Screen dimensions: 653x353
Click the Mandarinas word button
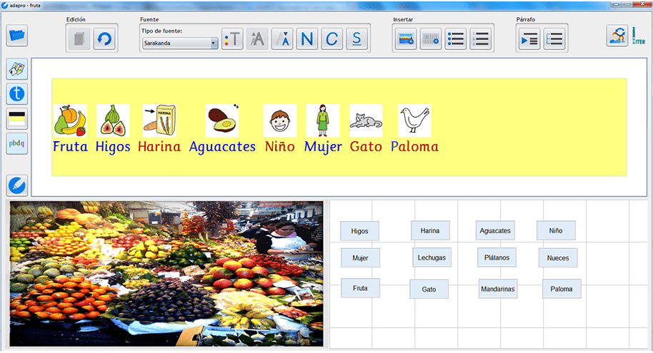point(498,290)
